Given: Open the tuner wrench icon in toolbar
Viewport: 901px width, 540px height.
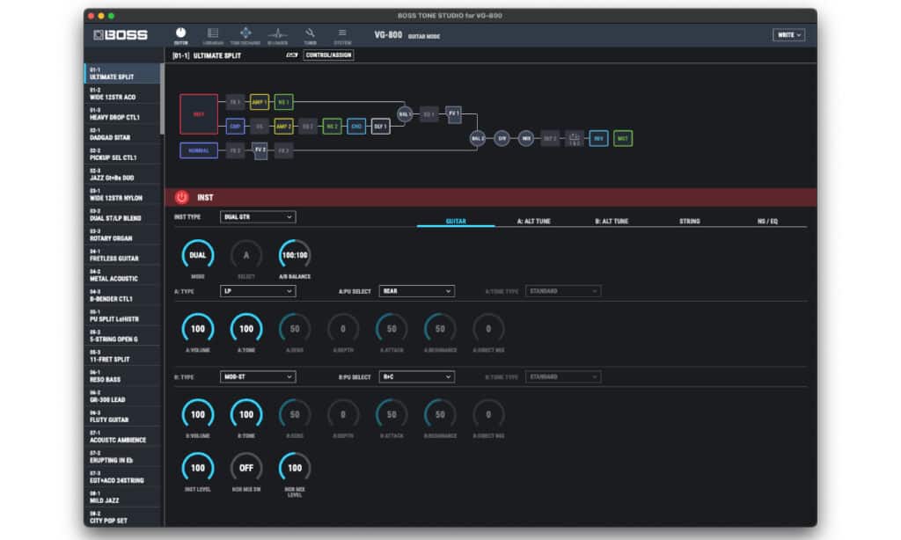Looking at the screenshot, I should click(310, 35).
